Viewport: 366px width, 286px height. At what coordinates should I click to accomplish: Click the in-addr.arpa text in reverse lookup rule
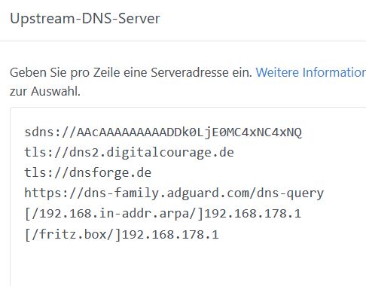144,214
